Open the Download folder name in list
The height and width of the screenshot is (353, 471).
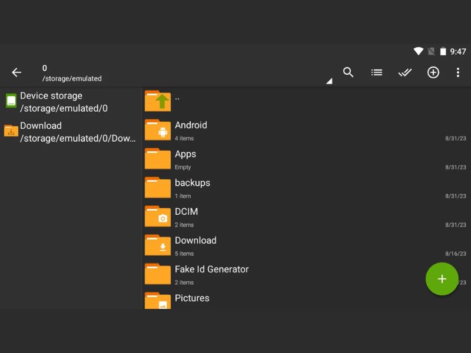195,240
